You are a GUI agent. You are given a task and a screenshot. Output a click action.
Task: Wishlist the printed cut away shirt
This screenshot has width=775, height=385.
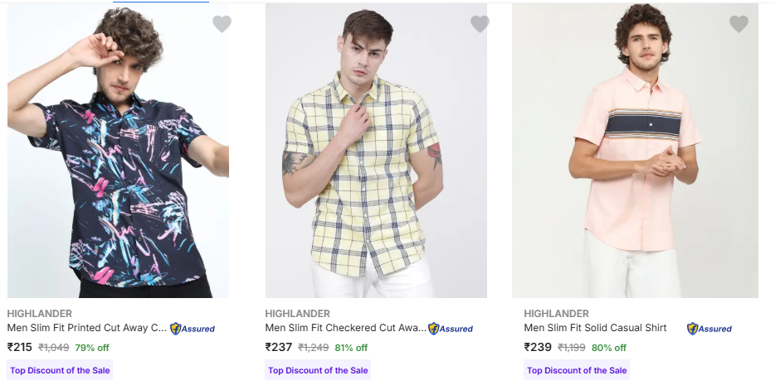point(222,24)
